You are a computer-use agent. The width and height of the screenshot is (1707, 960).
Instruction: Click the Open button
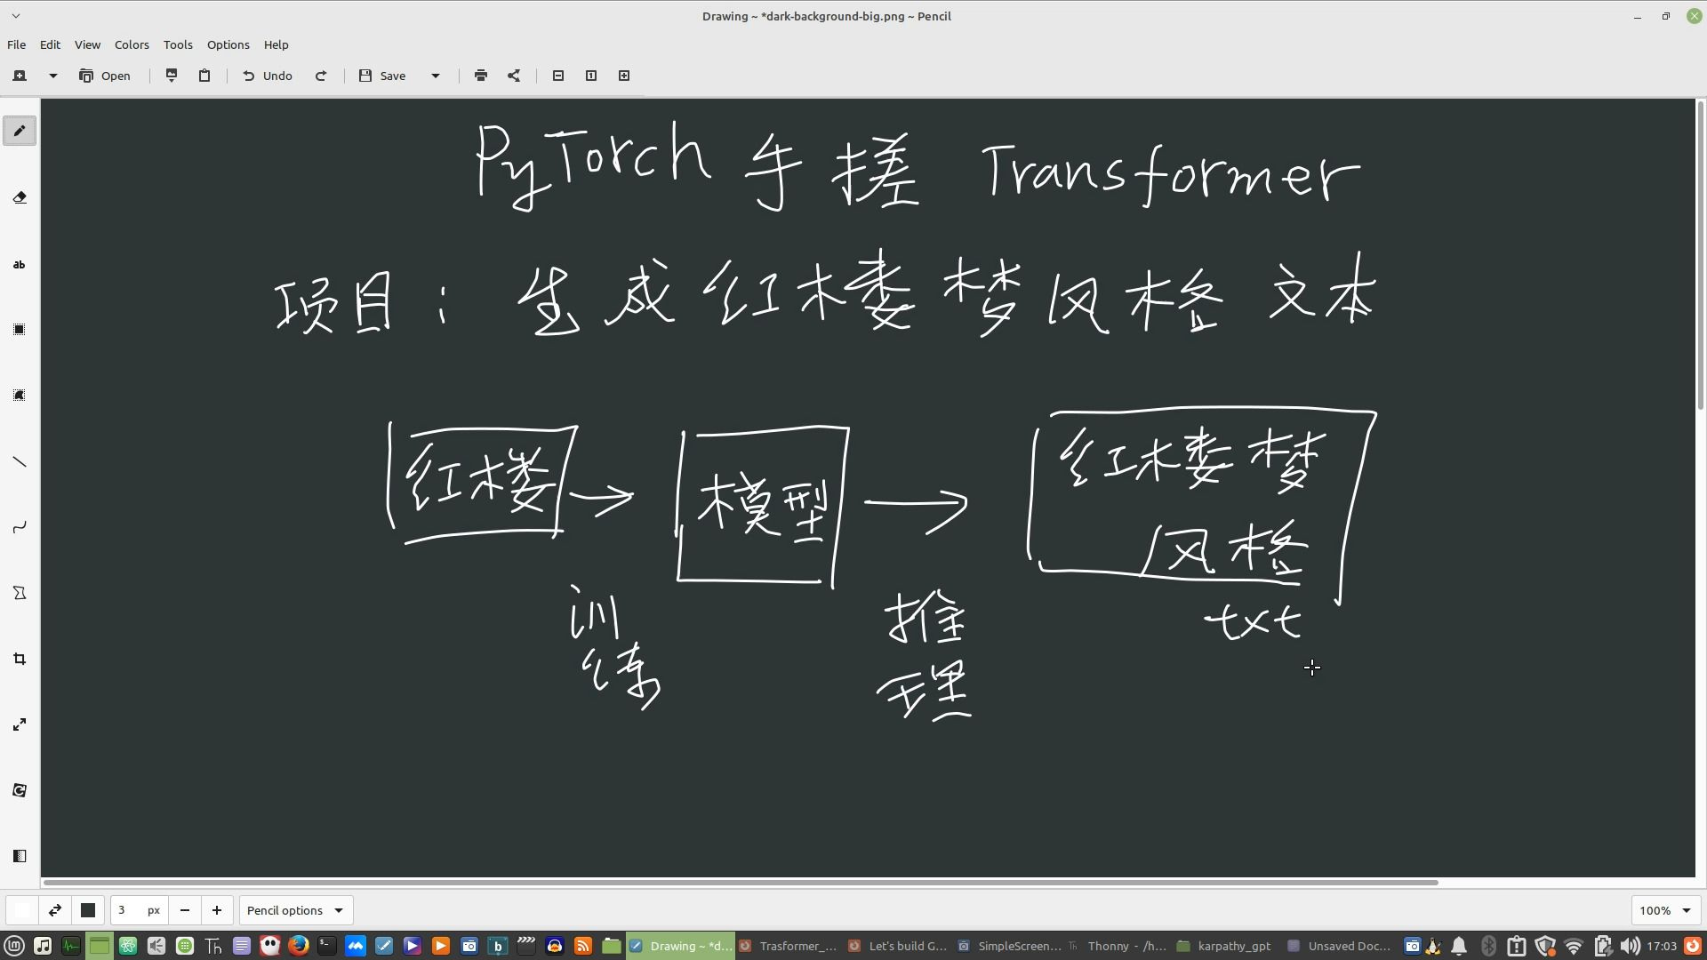click(105, 76)
